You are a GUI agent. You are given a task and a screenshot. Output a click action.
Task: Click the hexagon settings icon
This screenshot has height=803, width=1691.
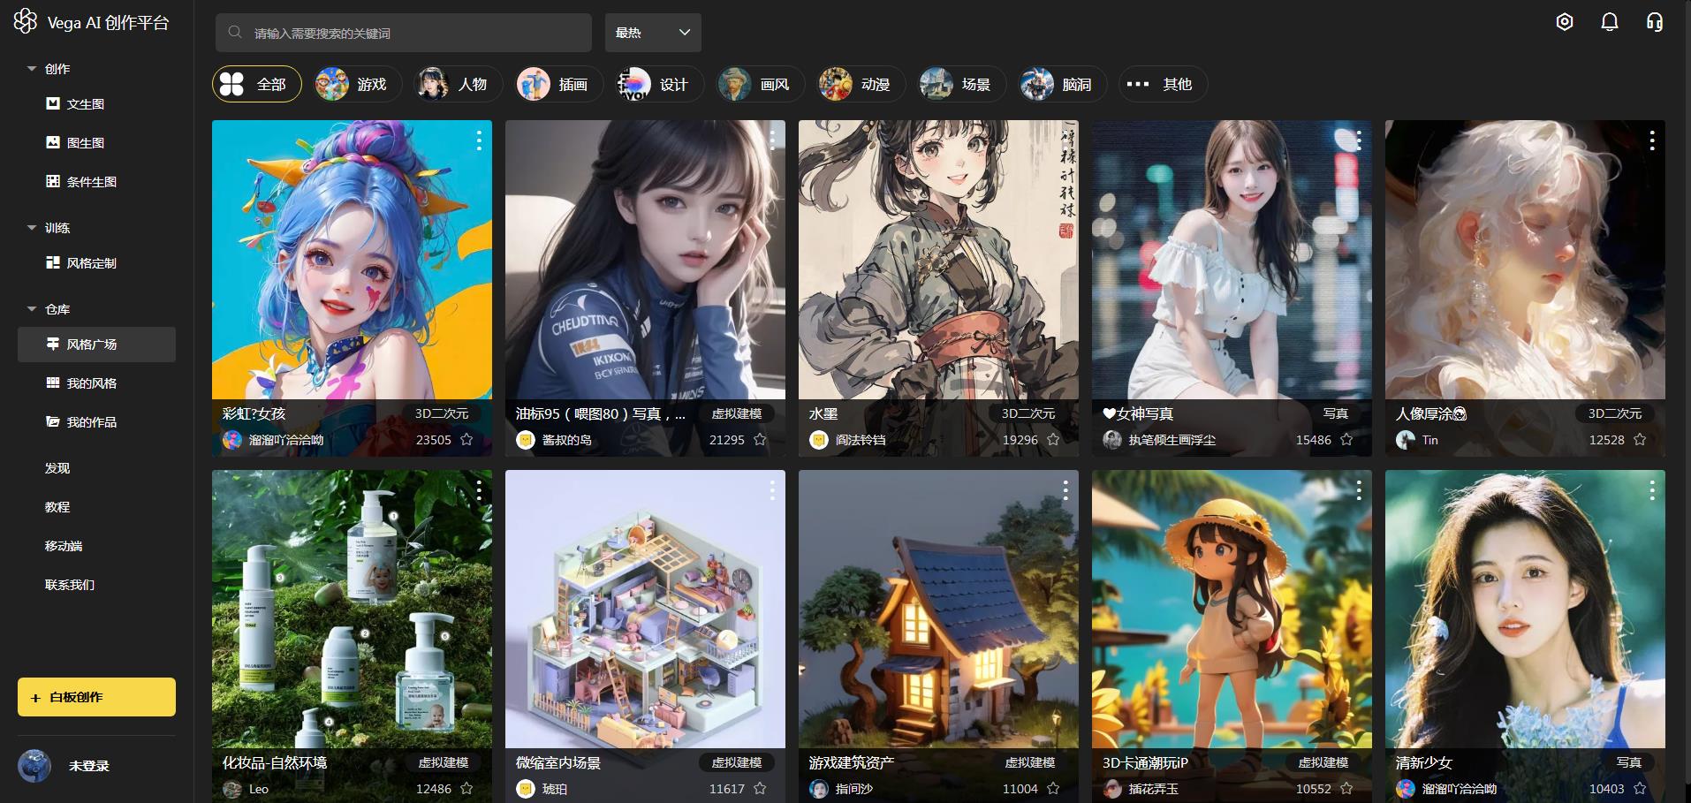click(1564, 22)
